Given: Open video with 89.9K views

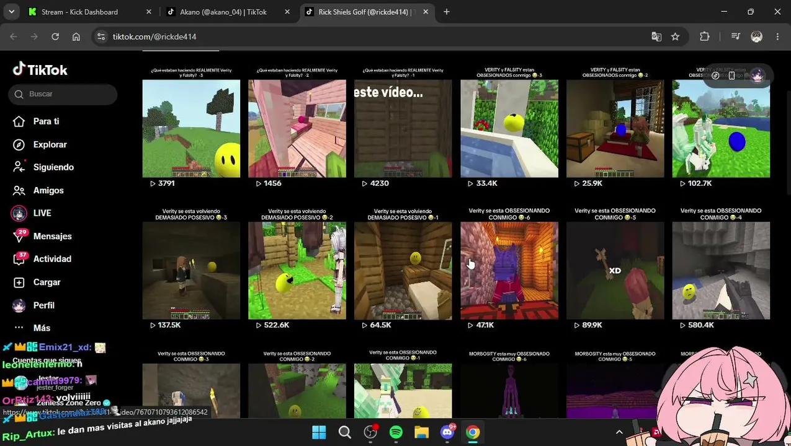Looking at the screenshot, I should point(615,271).
